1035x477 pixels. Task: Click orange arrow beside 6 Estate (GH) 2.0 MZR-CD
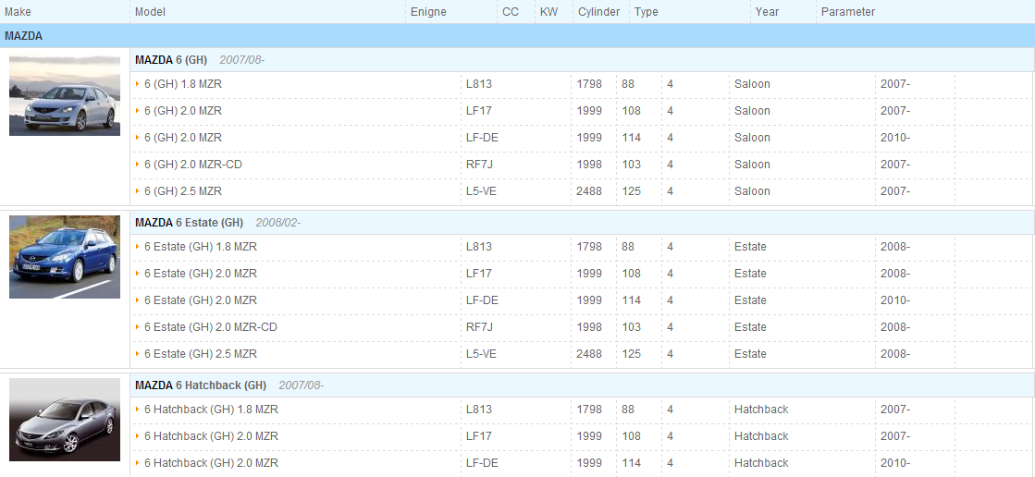point(138,327)
